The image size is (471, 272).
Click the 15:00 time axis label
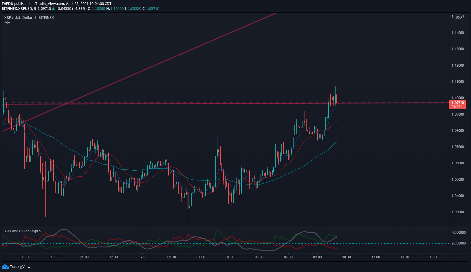tap(434, 257)
